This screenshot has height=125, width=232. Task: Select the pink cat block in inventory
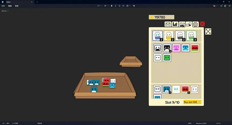[176, 48]
